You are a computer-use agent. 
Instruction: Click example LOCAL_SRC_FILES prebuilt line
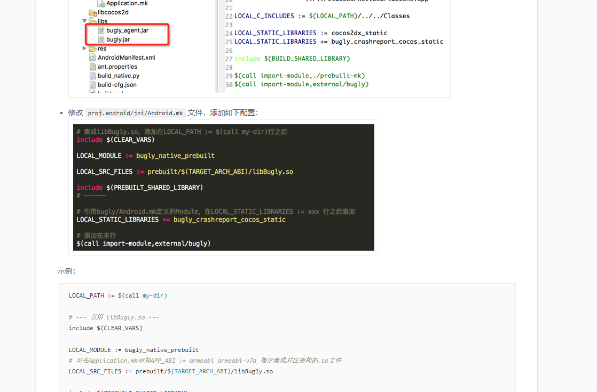170,371
